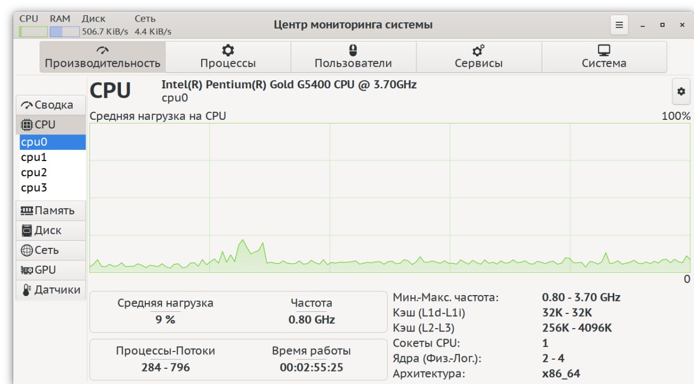
Task: Show the Датчики sensors section
Action: 51,290
